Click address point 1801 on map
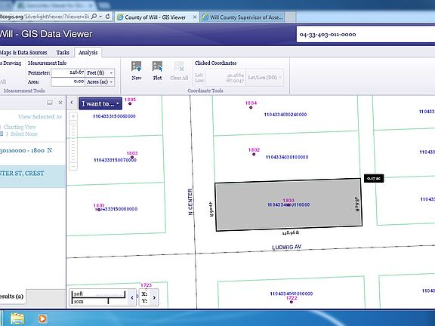This screenshot has width=435, height=326. 99,210
